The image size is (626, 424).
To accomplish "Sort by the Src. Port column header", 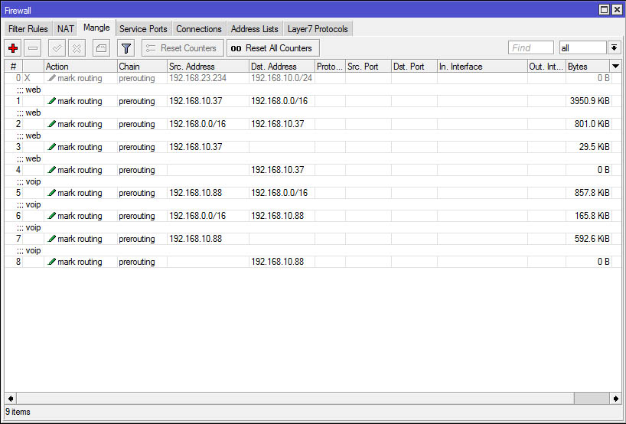I will point(369,67).
